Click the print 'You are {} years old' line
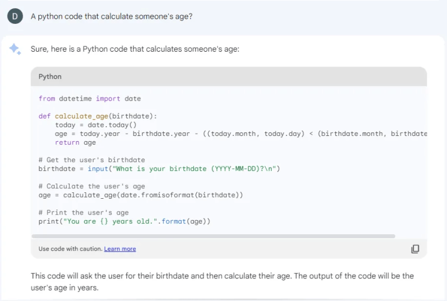The image size is (447, 301). (125, 221)
